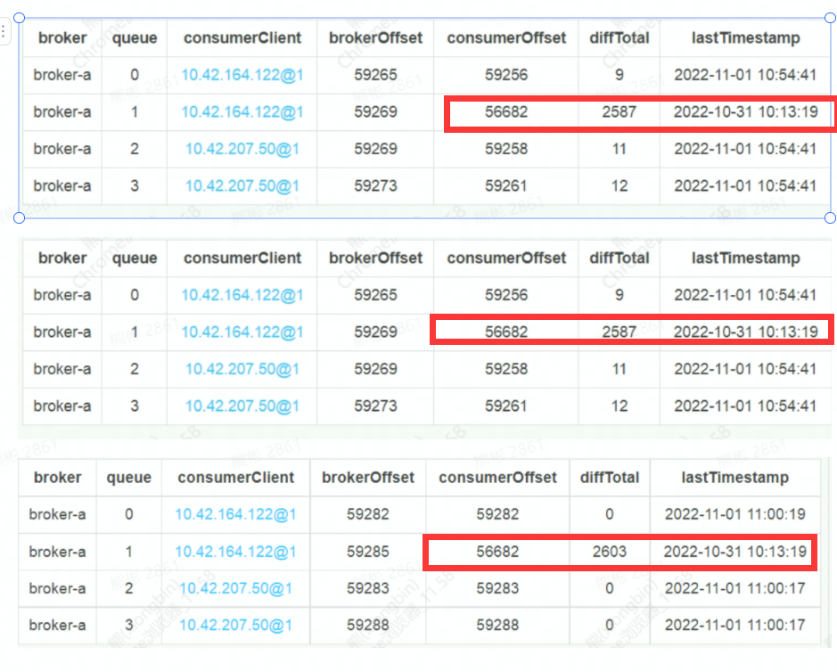
Task: Click the broker column header of first table
Action: [61, 38]
